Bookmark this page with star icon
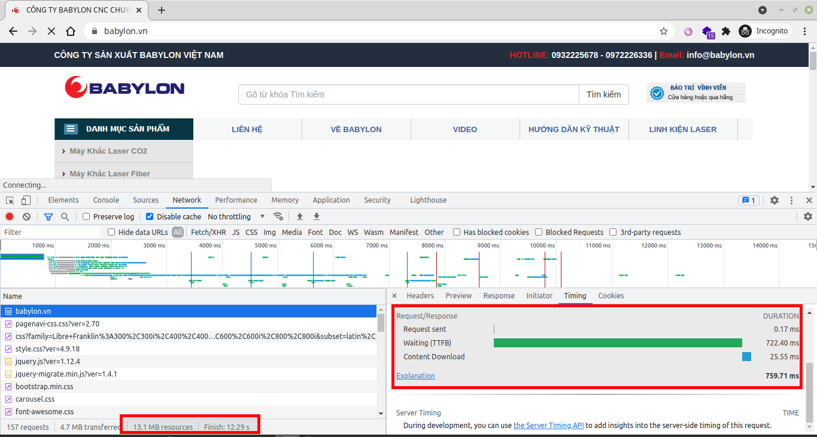This screenshot has height=437, width=817. coord(663,31)
